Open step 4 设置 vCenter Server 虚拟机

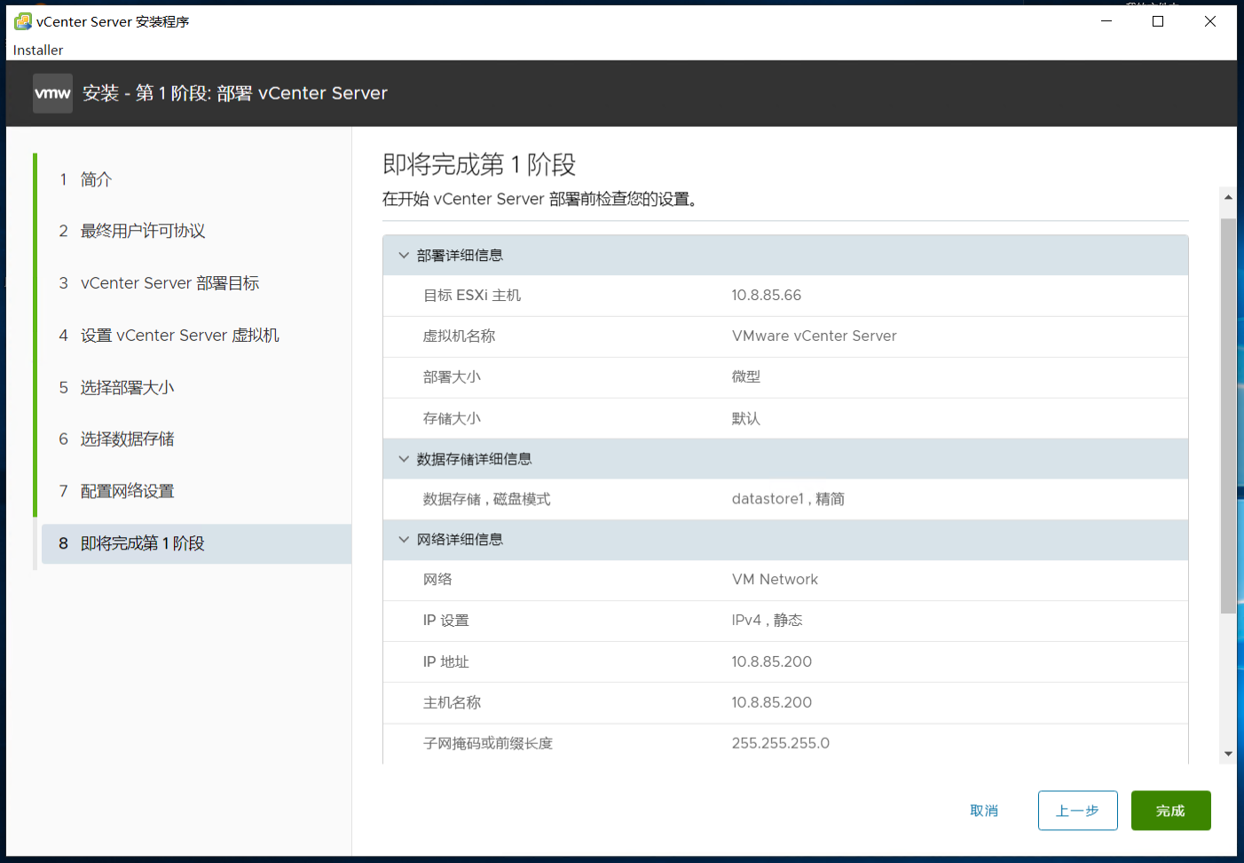click(x=179, y=335)
